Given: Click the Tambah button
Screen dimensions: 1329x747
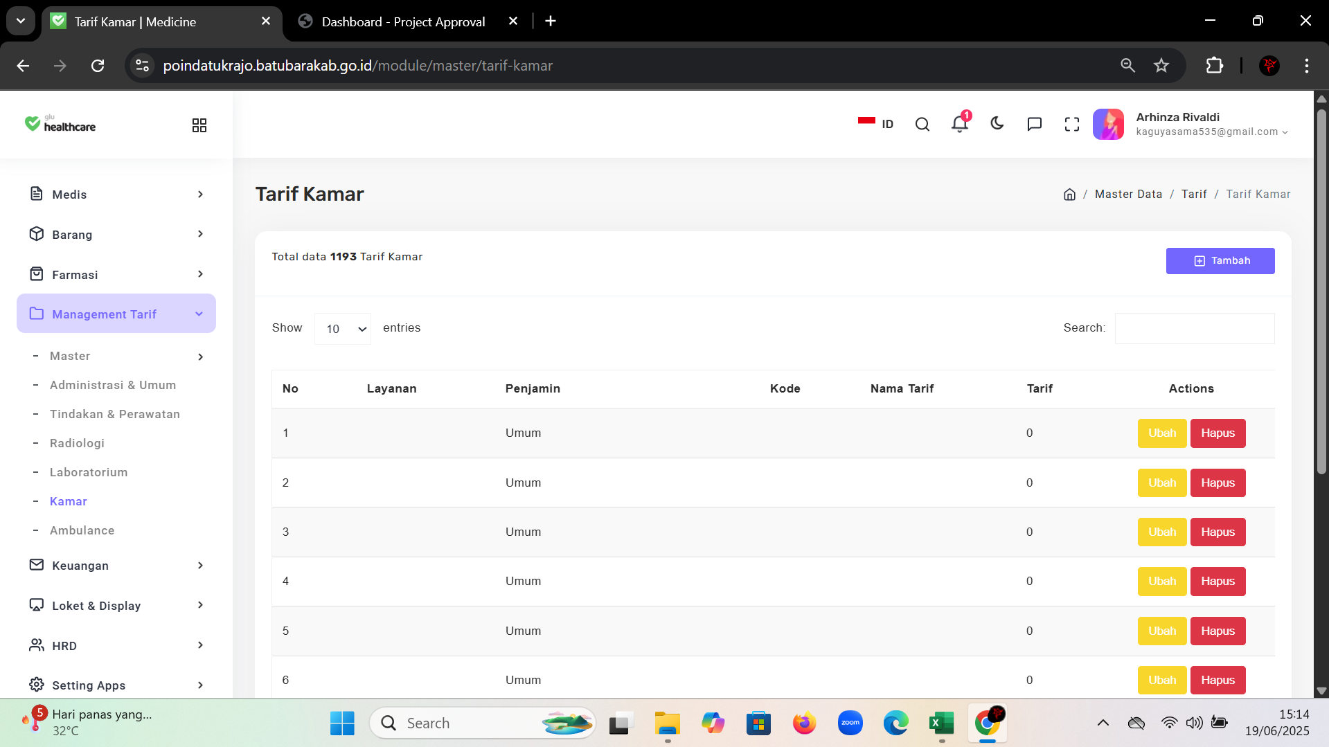Looking at the screenshot, I should 1220,261.
